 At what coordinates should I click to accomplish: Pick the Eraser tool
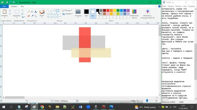pyautogui.click(x=29, y=16)
